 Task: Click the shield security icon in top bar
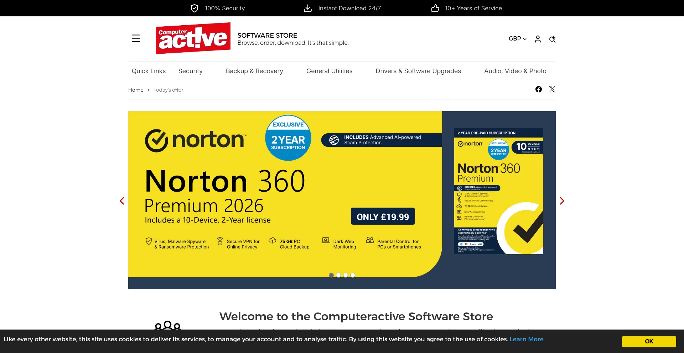tap(195, 8)
